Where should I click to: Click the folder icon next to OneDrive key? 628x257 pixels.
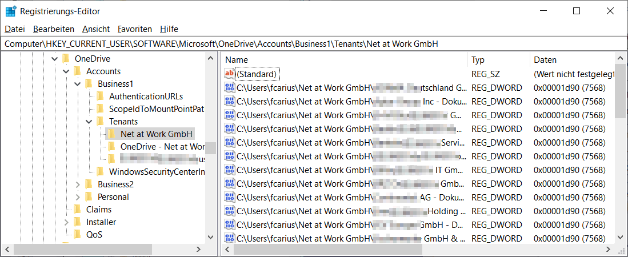point(66,59)
